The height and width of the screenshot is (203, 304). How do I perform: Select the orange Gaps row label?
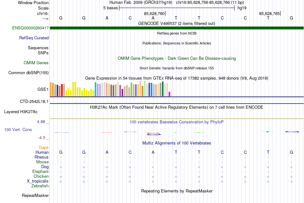coord(44,148)
